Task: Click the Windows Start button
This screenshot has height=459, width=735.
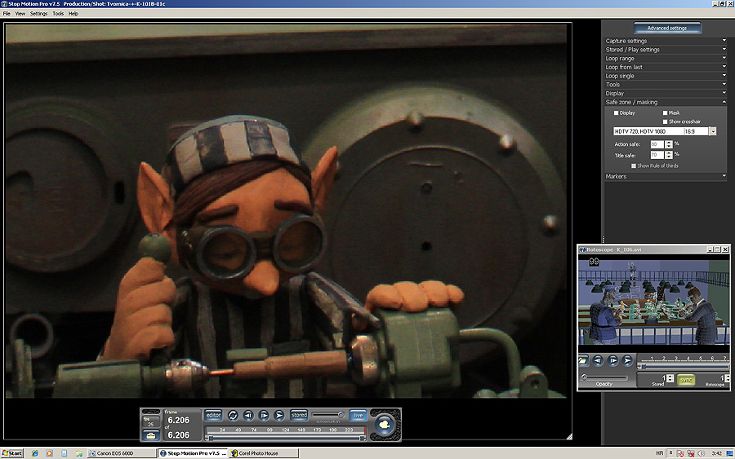Action: [12, 453]
